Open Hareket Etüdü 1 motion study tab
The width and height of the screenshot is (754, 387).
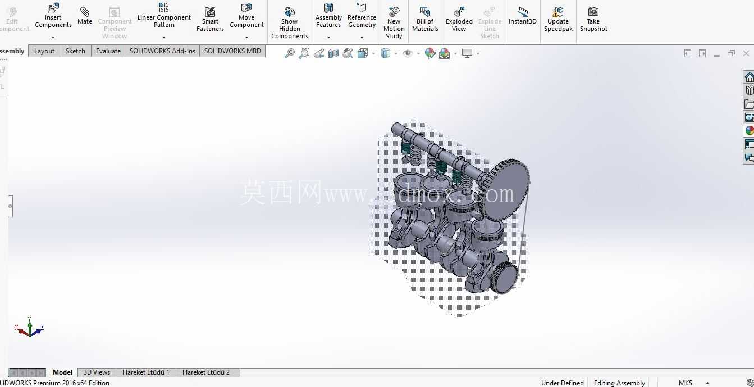pyautogui.click(x=146, y=372)
